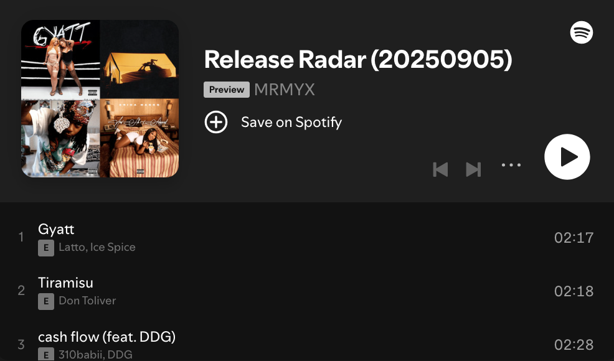Viewport: 614px width, 361px height.
Task: Select the track cash flow (feat. DDG)
Action: click(307, 345)
